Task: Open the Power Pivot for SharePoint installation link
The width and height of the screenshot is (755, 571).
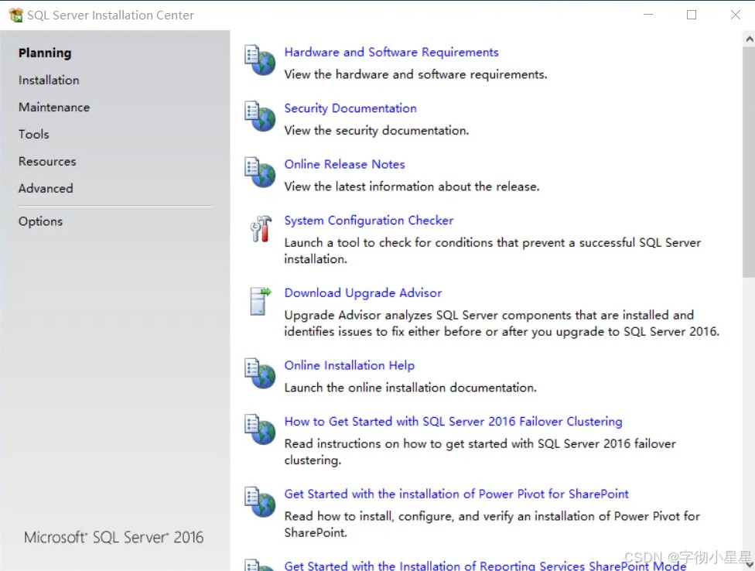Action: click(x=456, y=494)
